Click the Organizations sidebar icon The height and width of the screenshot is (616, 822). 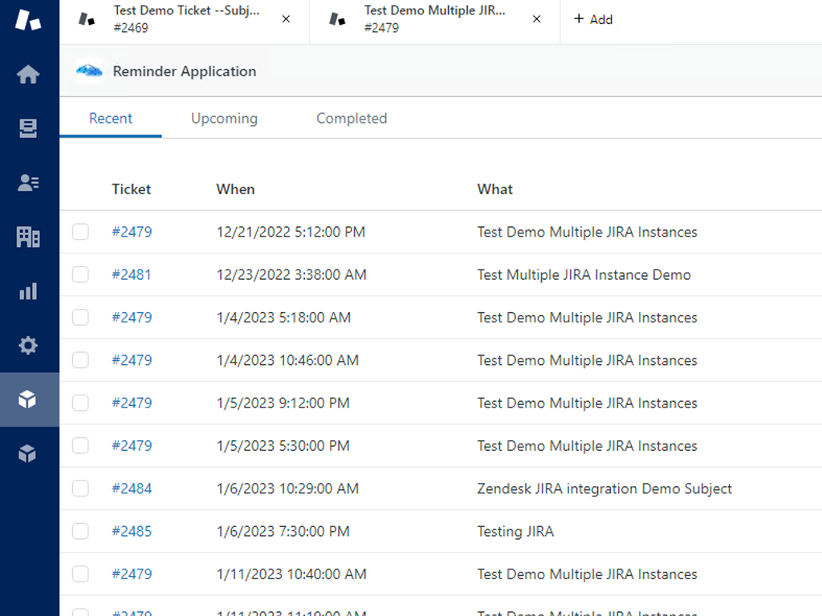click(x=29, y=237)
